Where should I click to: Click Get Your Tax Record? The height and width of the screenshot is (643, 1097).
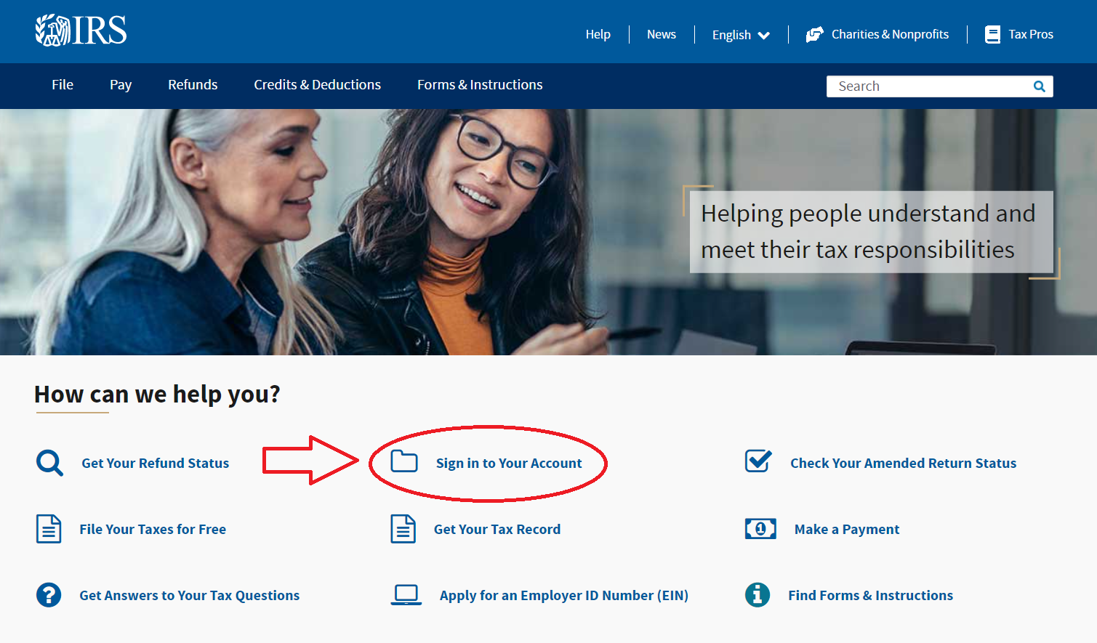coord(497,529)
